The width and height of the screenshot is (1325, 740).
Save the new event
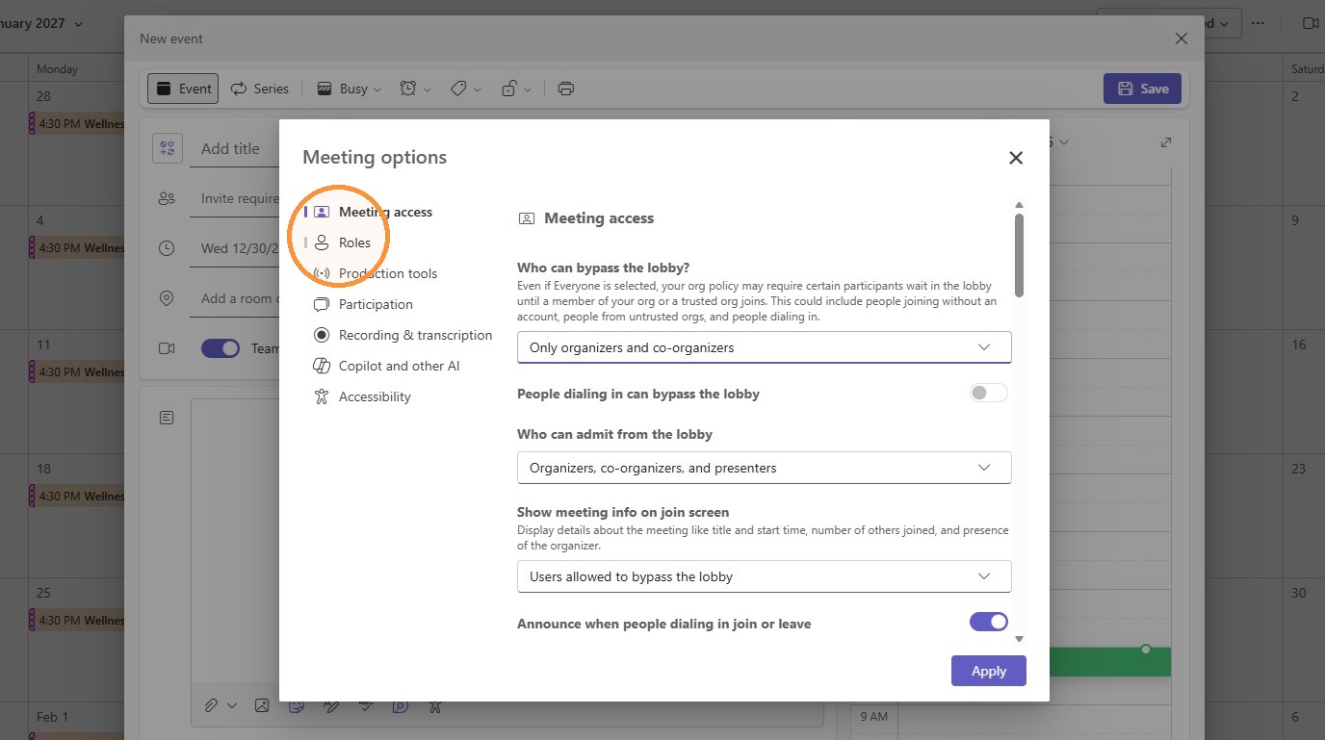1142,89
